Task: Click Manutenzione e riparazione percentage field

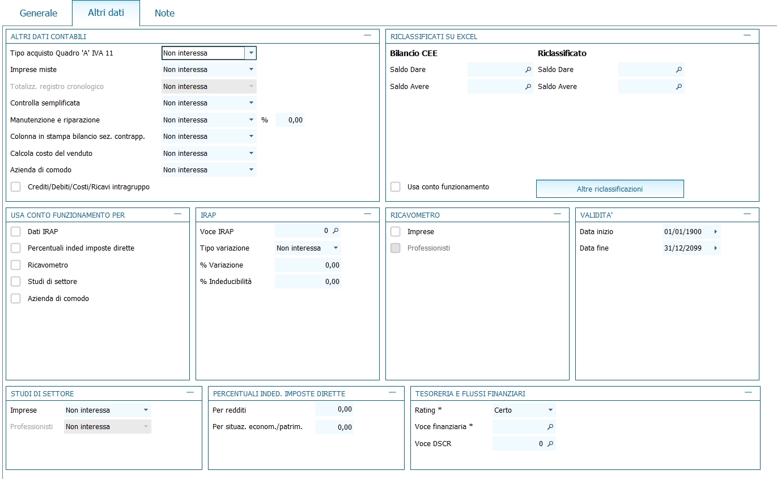Action: click(x=290, y=120)
